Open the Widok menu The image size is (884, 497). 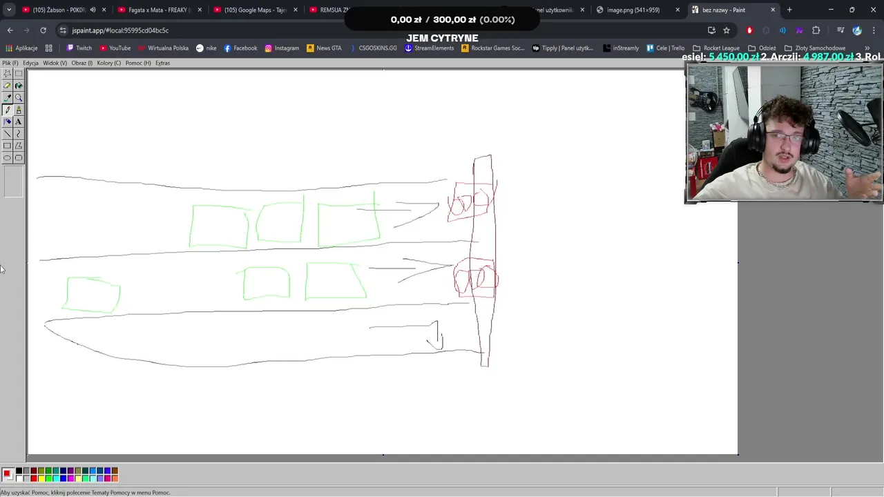[x=55, y=63]
